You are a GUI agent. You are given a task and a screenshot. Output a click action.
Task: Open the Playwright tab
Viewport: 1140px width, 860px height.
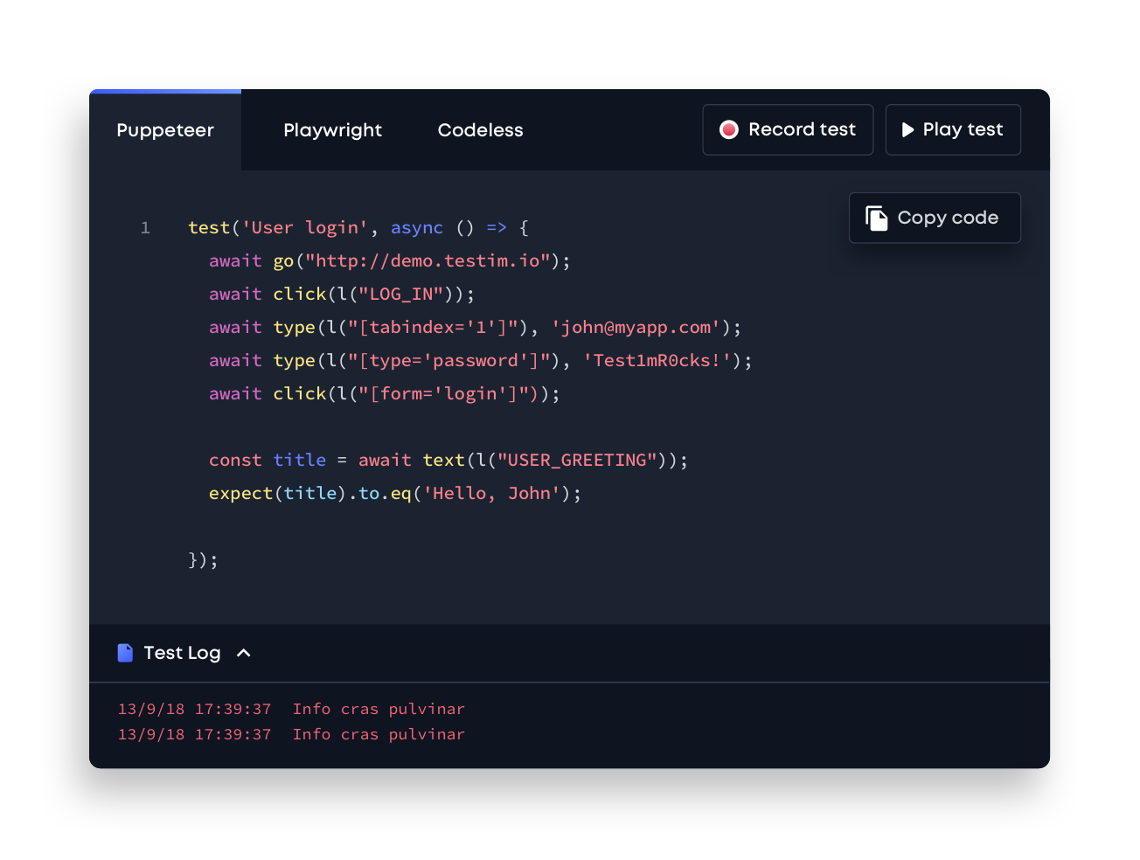(x=332, y=130)
